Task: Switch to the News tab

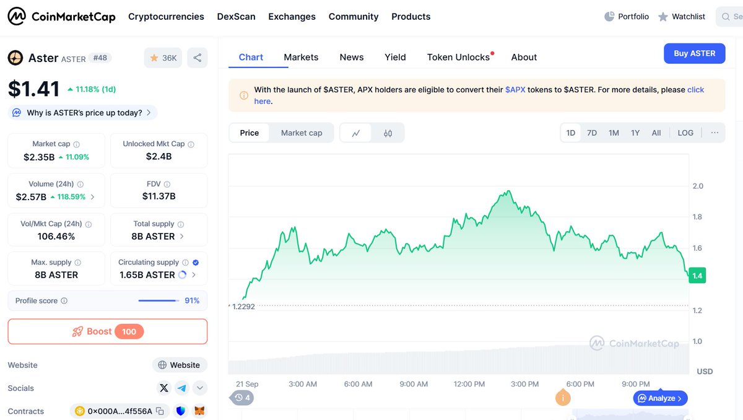Action: click(352, 57)
